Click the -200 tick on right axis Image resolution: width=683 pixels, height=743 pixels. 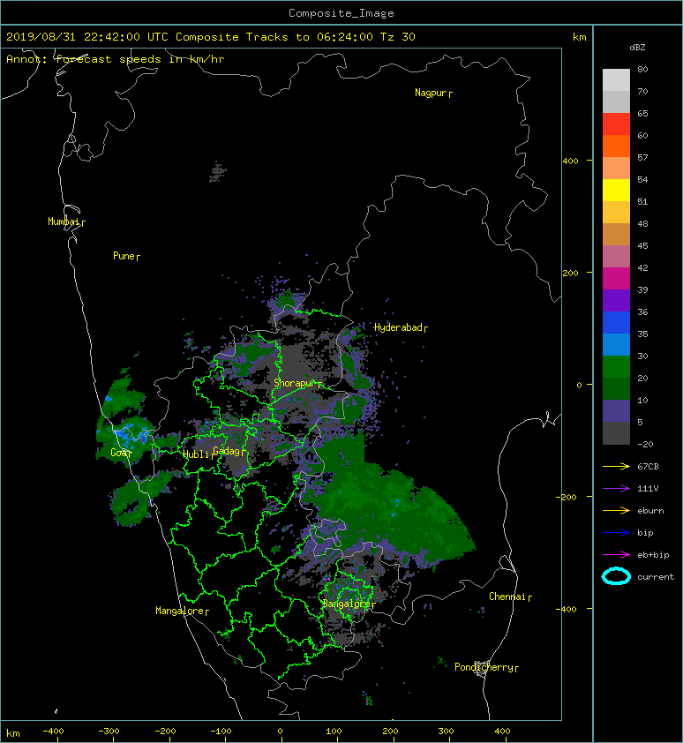567,497
